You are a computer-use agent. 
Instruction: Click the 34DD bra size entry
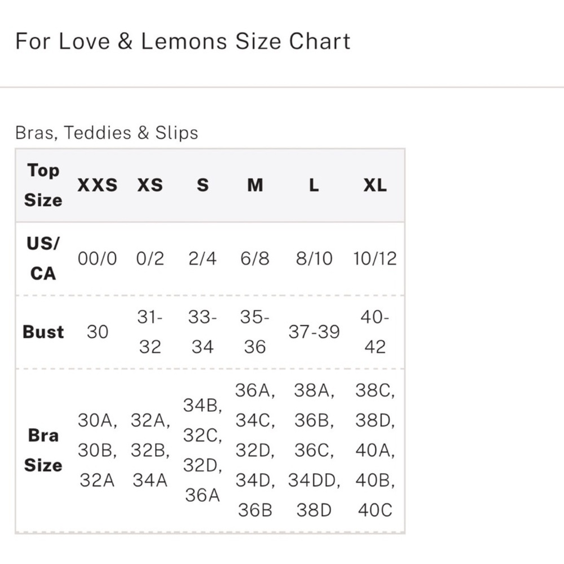click(314, 481)
